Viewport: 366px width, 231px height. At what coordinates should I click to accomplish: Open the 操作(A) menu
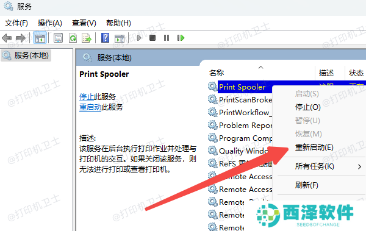[50, 23]
